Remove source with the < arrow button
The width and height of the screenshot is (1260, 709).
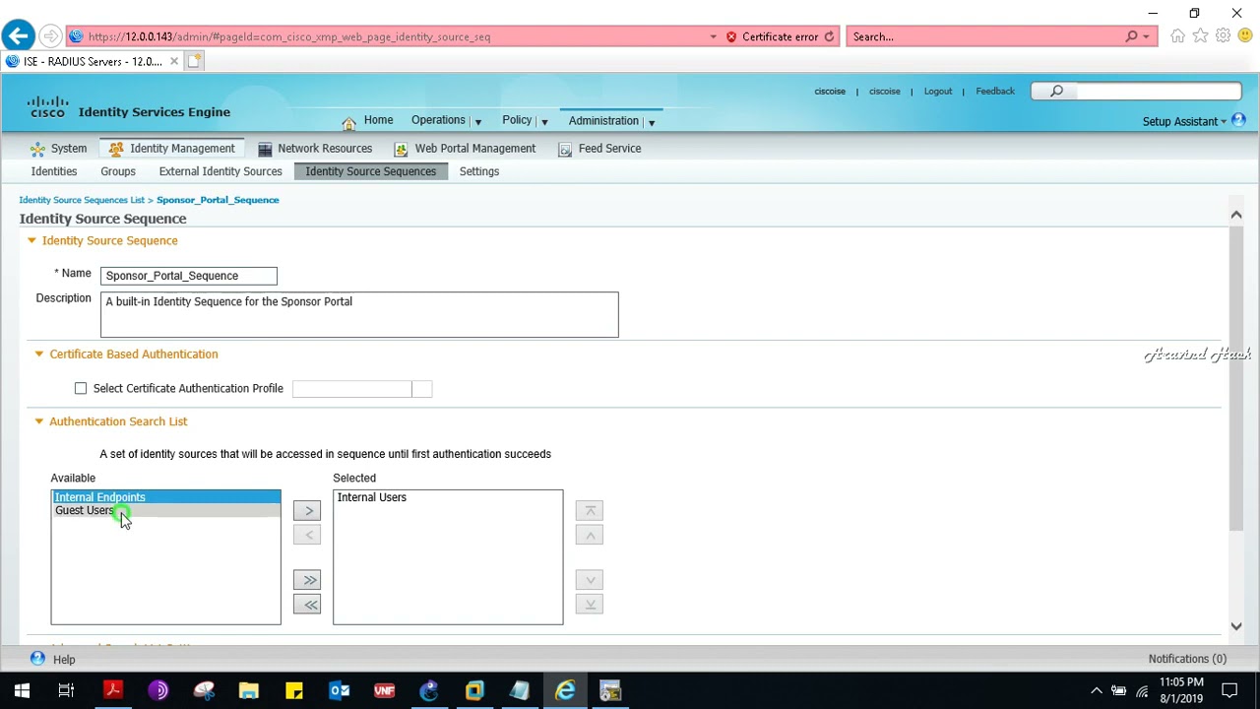tap(307, 535)
